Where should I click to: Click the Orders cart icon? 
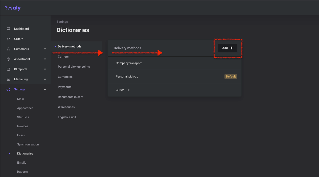pyautogui.click(x=8, y=39)
